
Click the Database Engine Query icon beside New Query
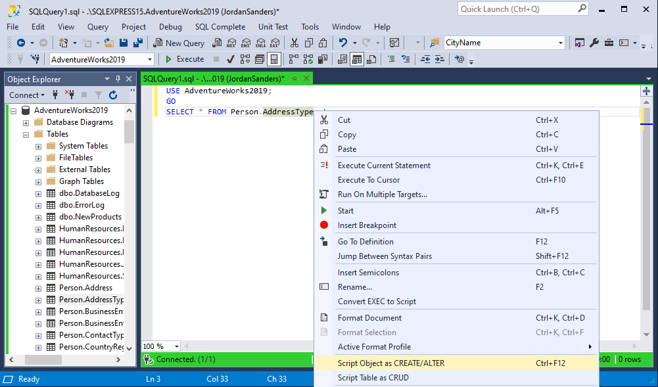pyautogui.click(x=217, y=43)
